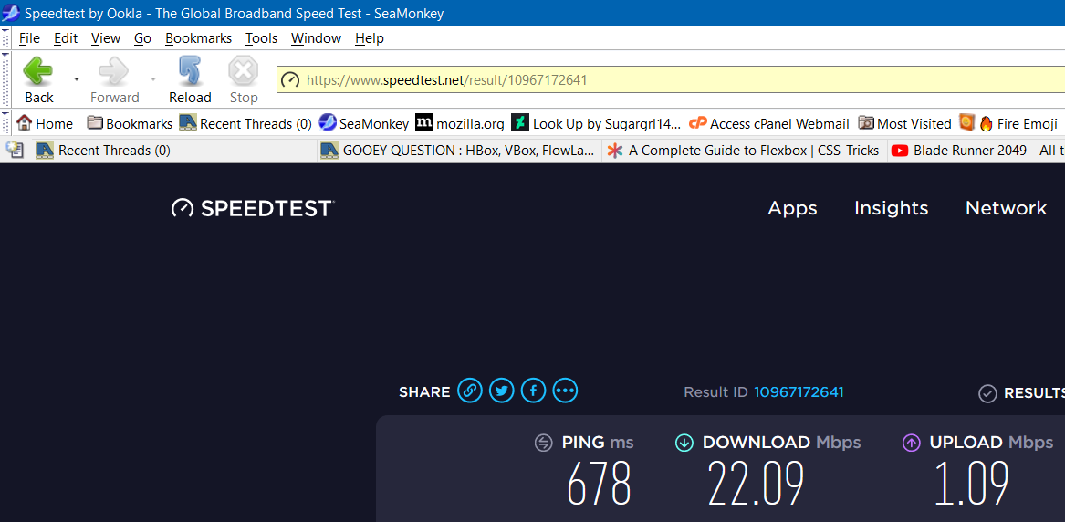Screen dimensions: 1065x522
Task: Open the Bookmarks folder on bookmarks toolbar
Action: (x=130, y=123)
